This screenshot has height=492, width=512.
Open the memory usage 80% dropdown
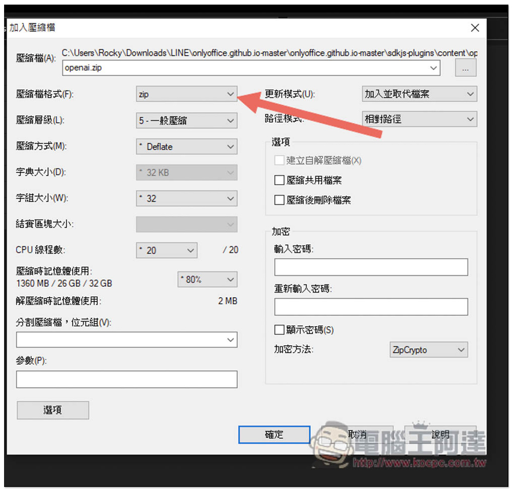pos(207,279)
